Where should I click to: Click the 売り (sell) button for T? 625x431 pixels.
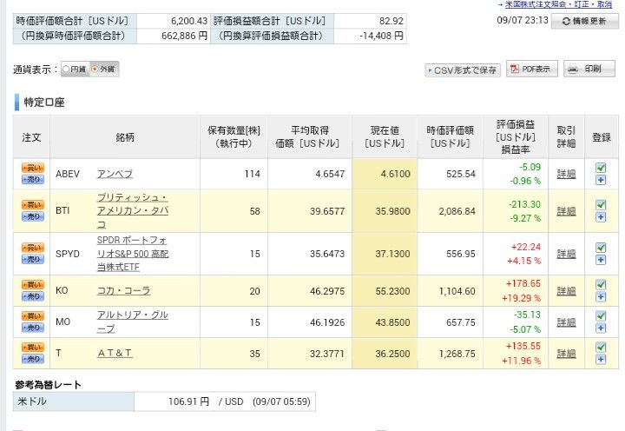(33, 359)
